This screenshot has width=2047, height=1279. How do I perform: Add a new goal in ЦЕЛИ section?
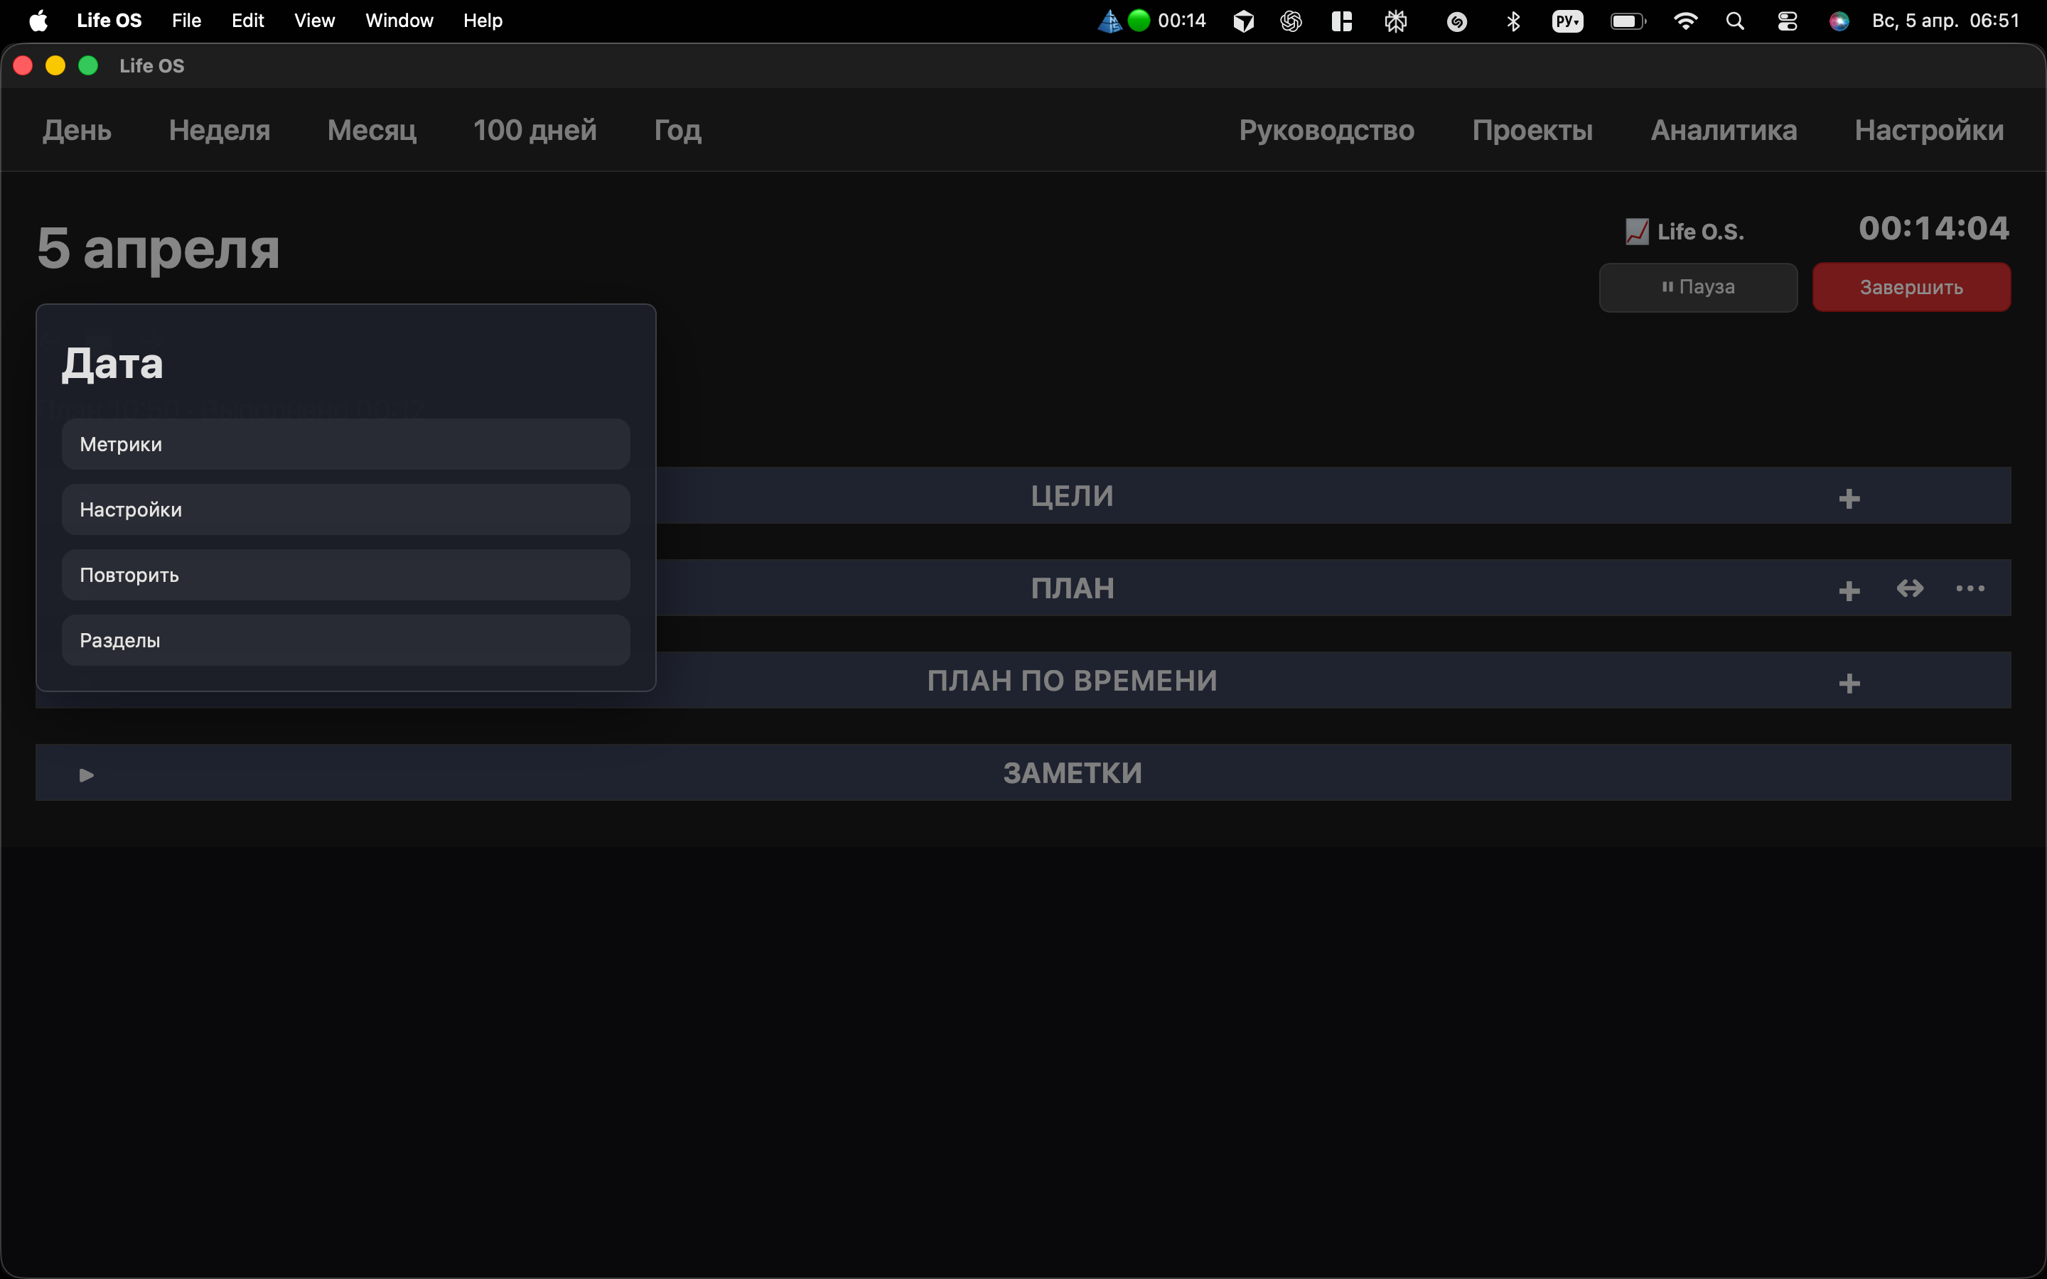coord(1849,498)
